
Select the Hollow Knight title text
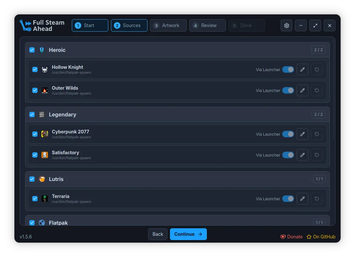coord(68,67)
